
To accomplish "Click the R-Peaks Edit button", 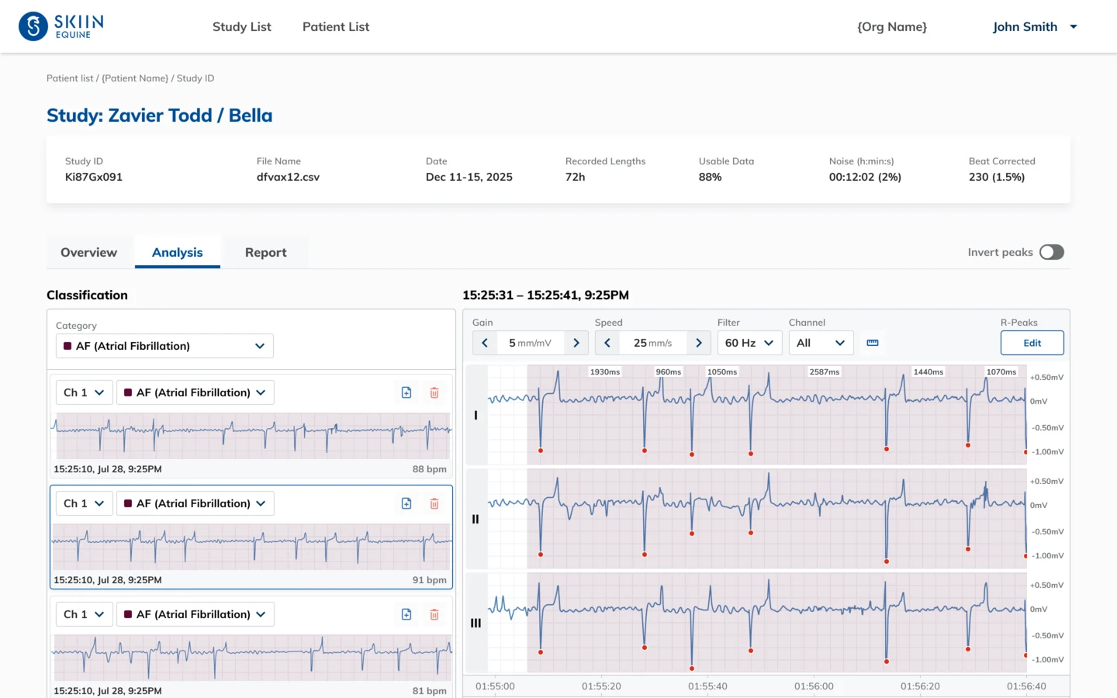I will pyautogui.click(x=1032, y=343).
